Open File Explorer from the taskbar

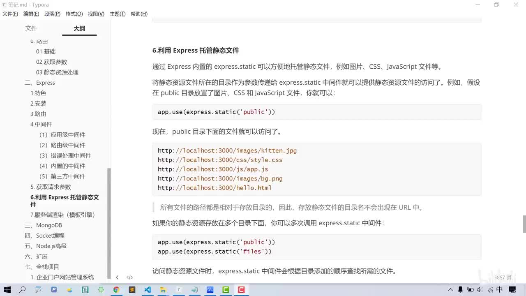pyautogui.click(x=163, y=290)
